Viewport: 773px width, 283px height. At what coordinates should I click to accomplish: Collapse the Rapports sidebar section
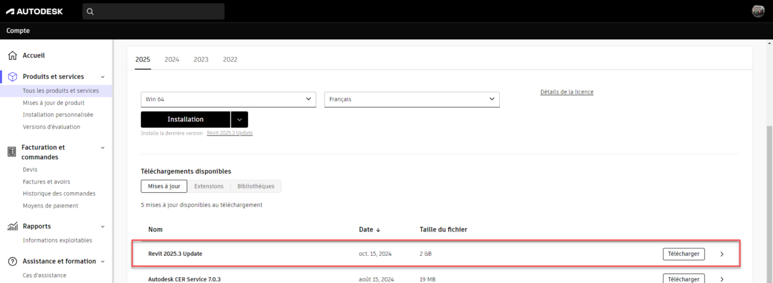click(x=102, y=226)
